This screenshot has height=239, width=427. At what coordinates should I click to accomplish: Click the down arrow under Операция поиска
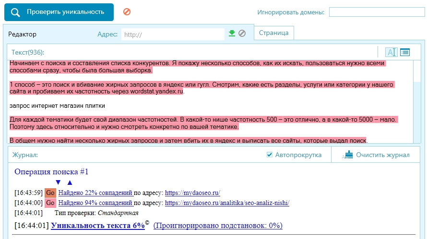tap(58, 182)
